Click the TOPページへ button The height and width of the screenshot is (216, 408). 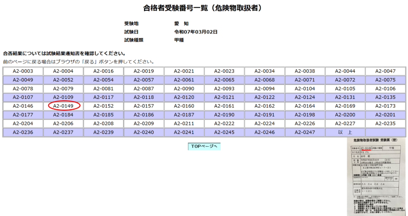click(x=204, y=146)
